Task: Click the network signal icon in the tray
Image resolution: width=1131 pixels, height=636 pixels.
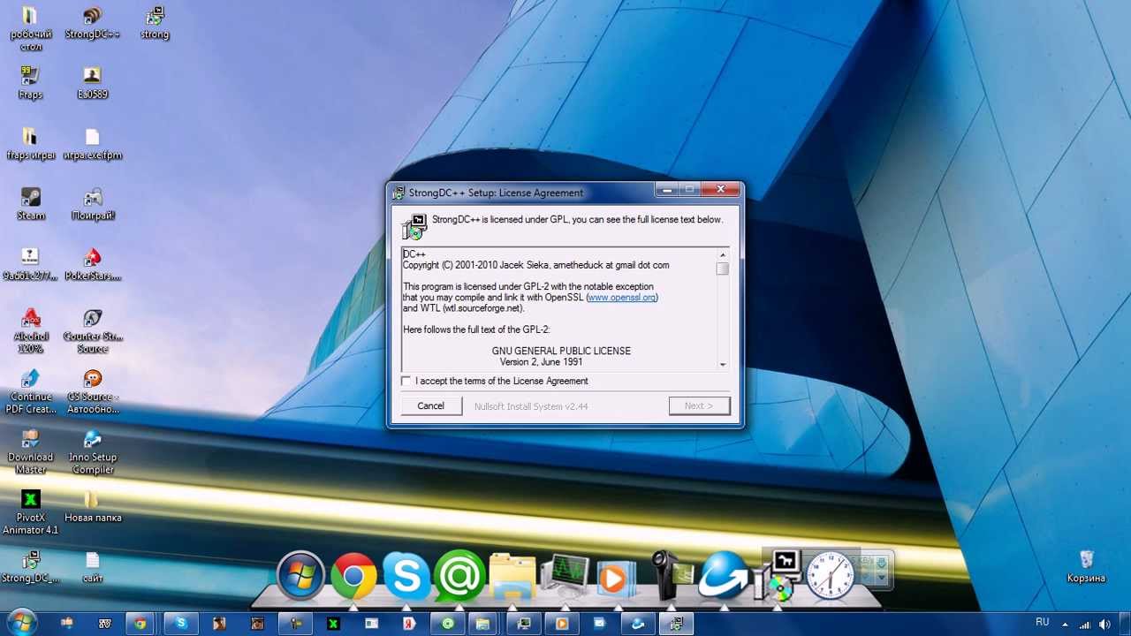Action: click(1085, 624)
